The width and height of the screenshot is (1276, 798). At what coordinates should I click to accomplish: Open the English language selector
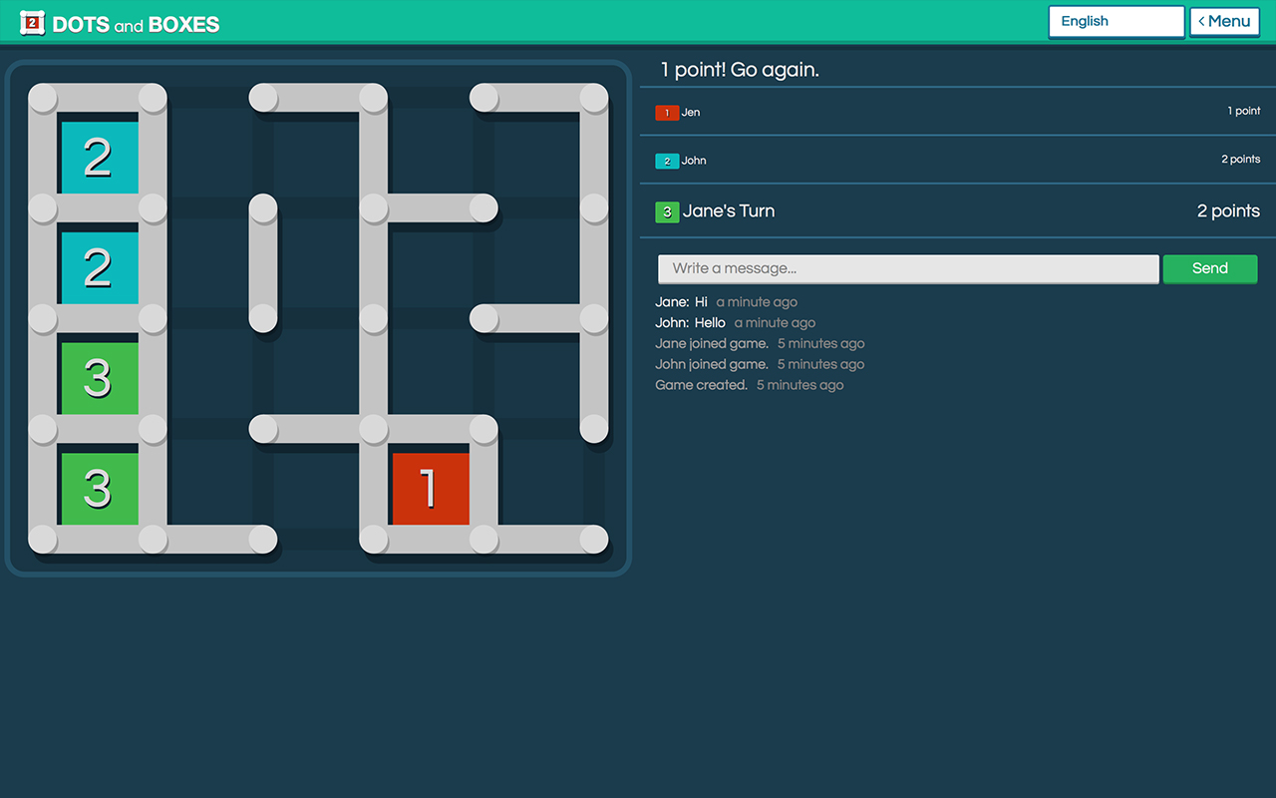(1116, 21)
